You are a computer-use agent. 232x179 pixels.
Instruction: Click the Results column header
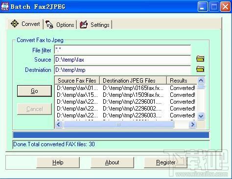182,81
